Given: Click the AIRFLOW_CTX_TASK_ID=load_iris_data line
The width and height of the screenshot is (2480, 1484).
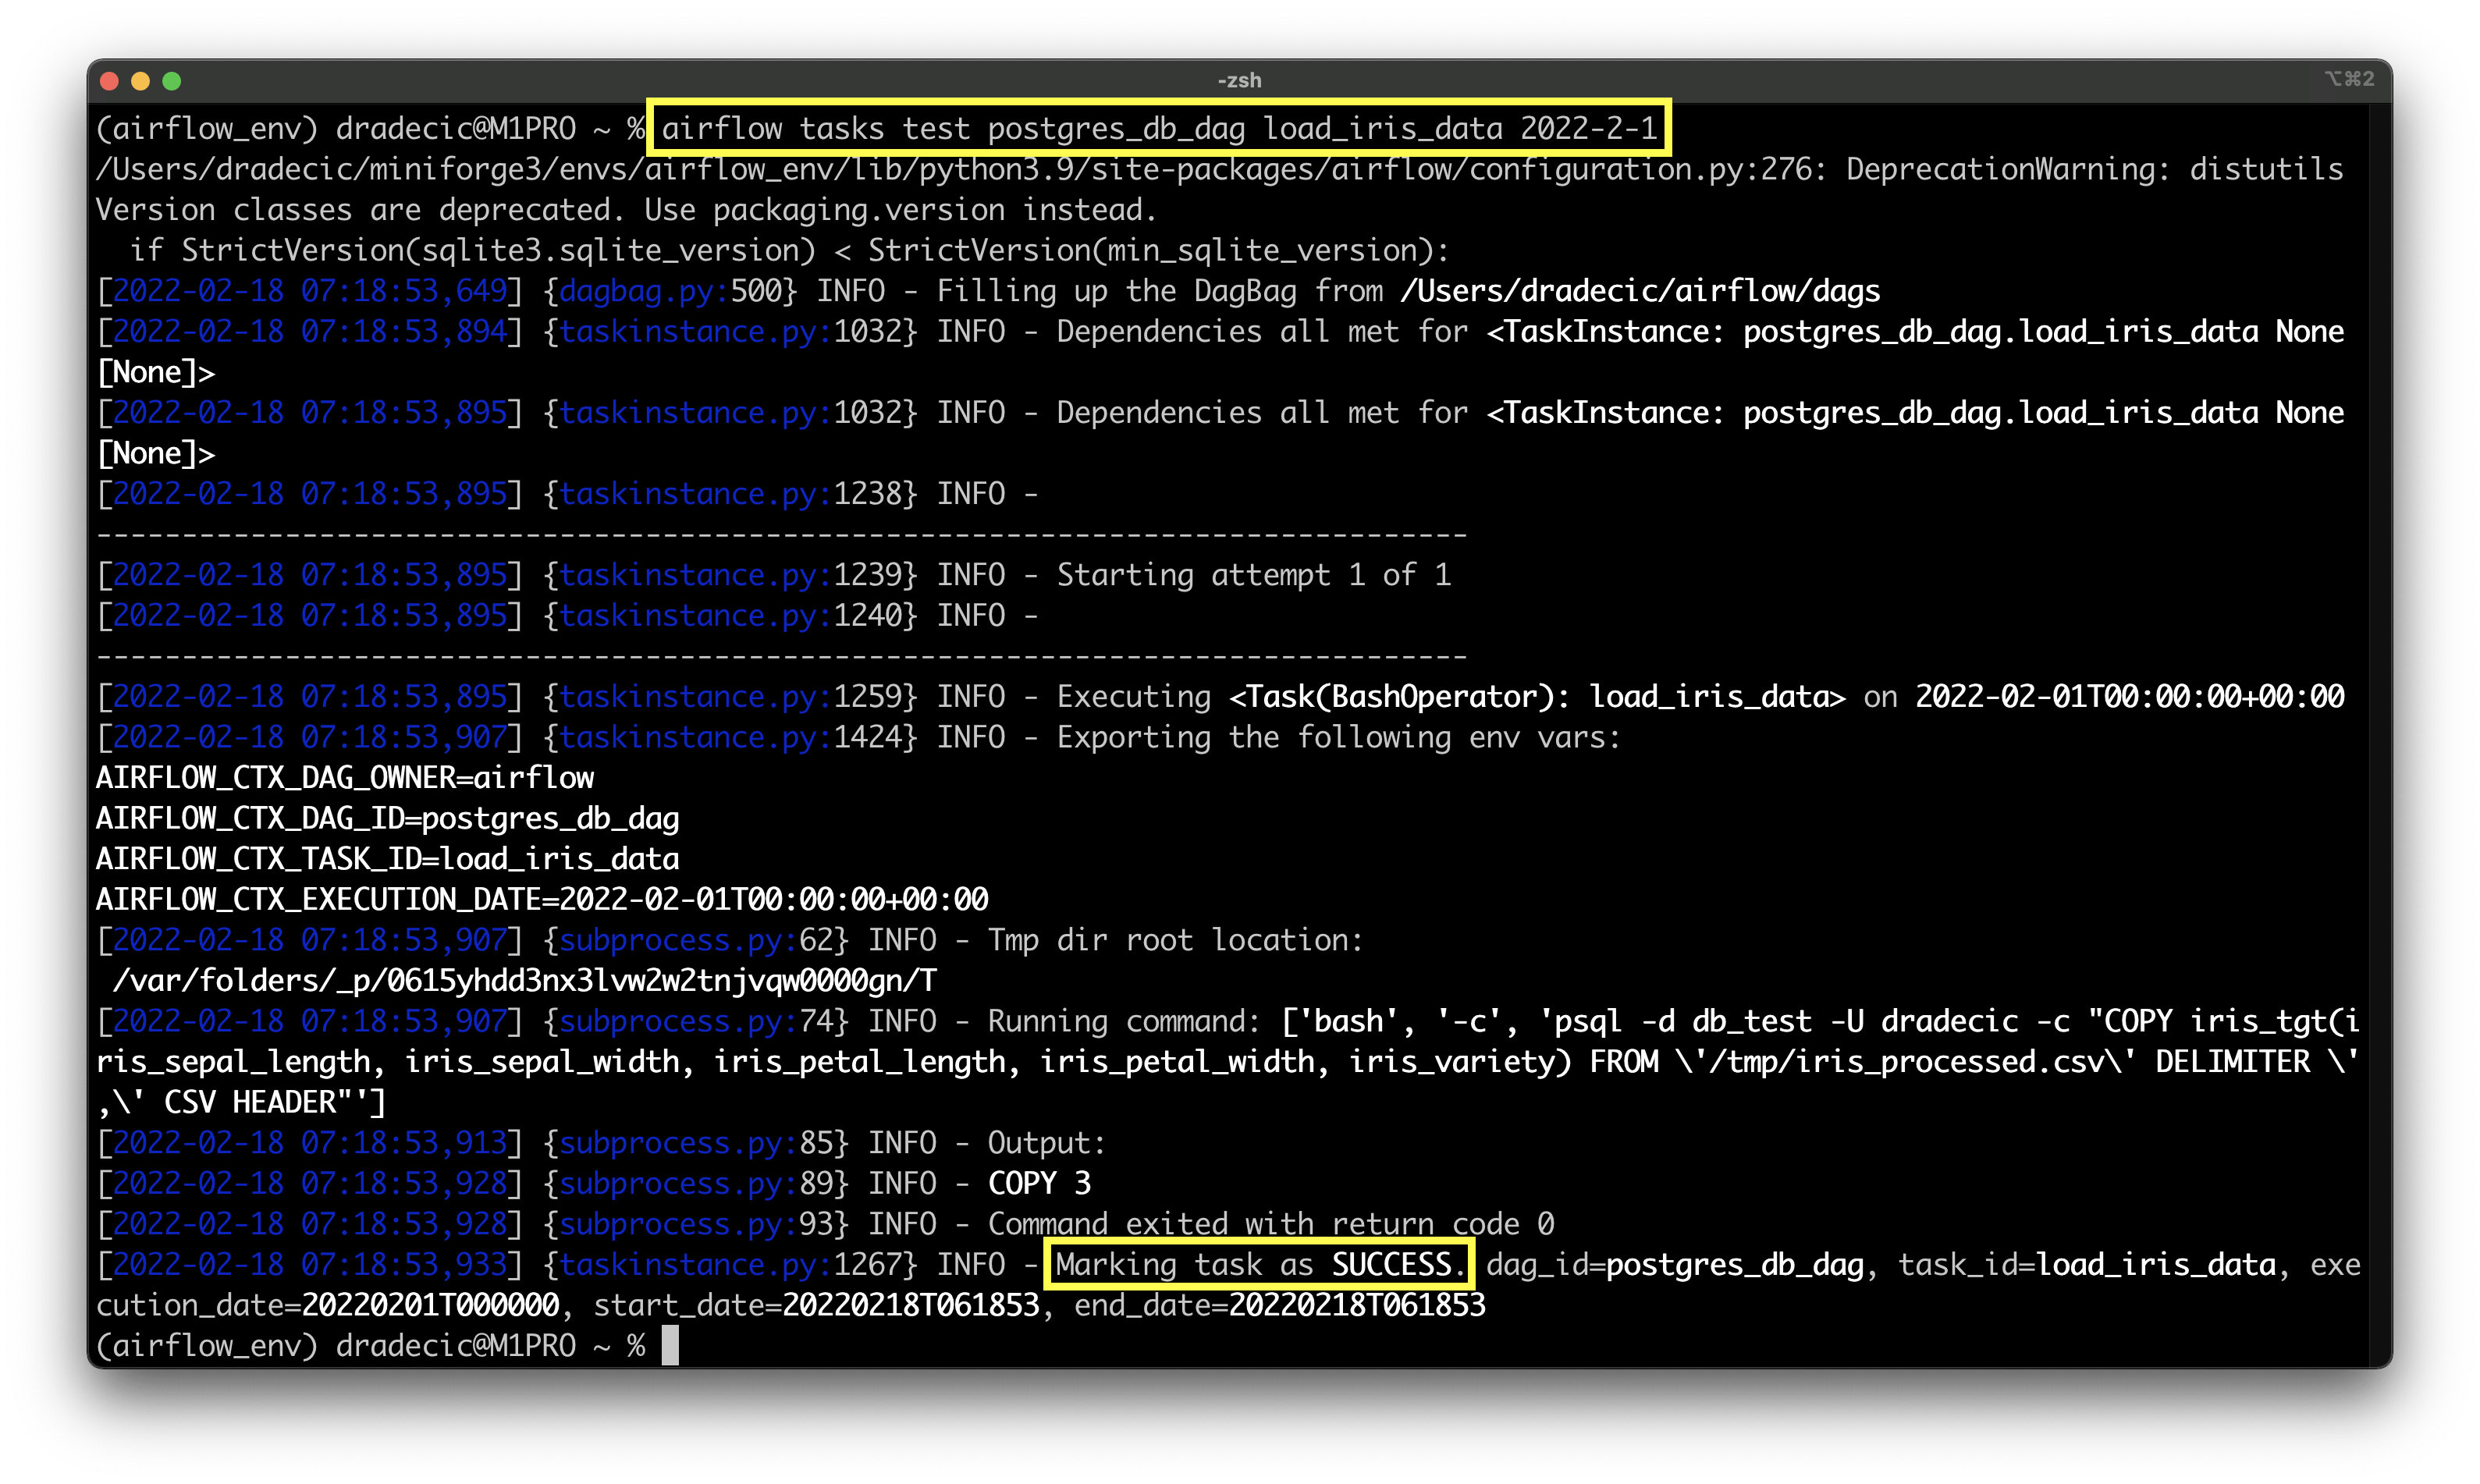Looking at the screenshot, I should point(387,859).
